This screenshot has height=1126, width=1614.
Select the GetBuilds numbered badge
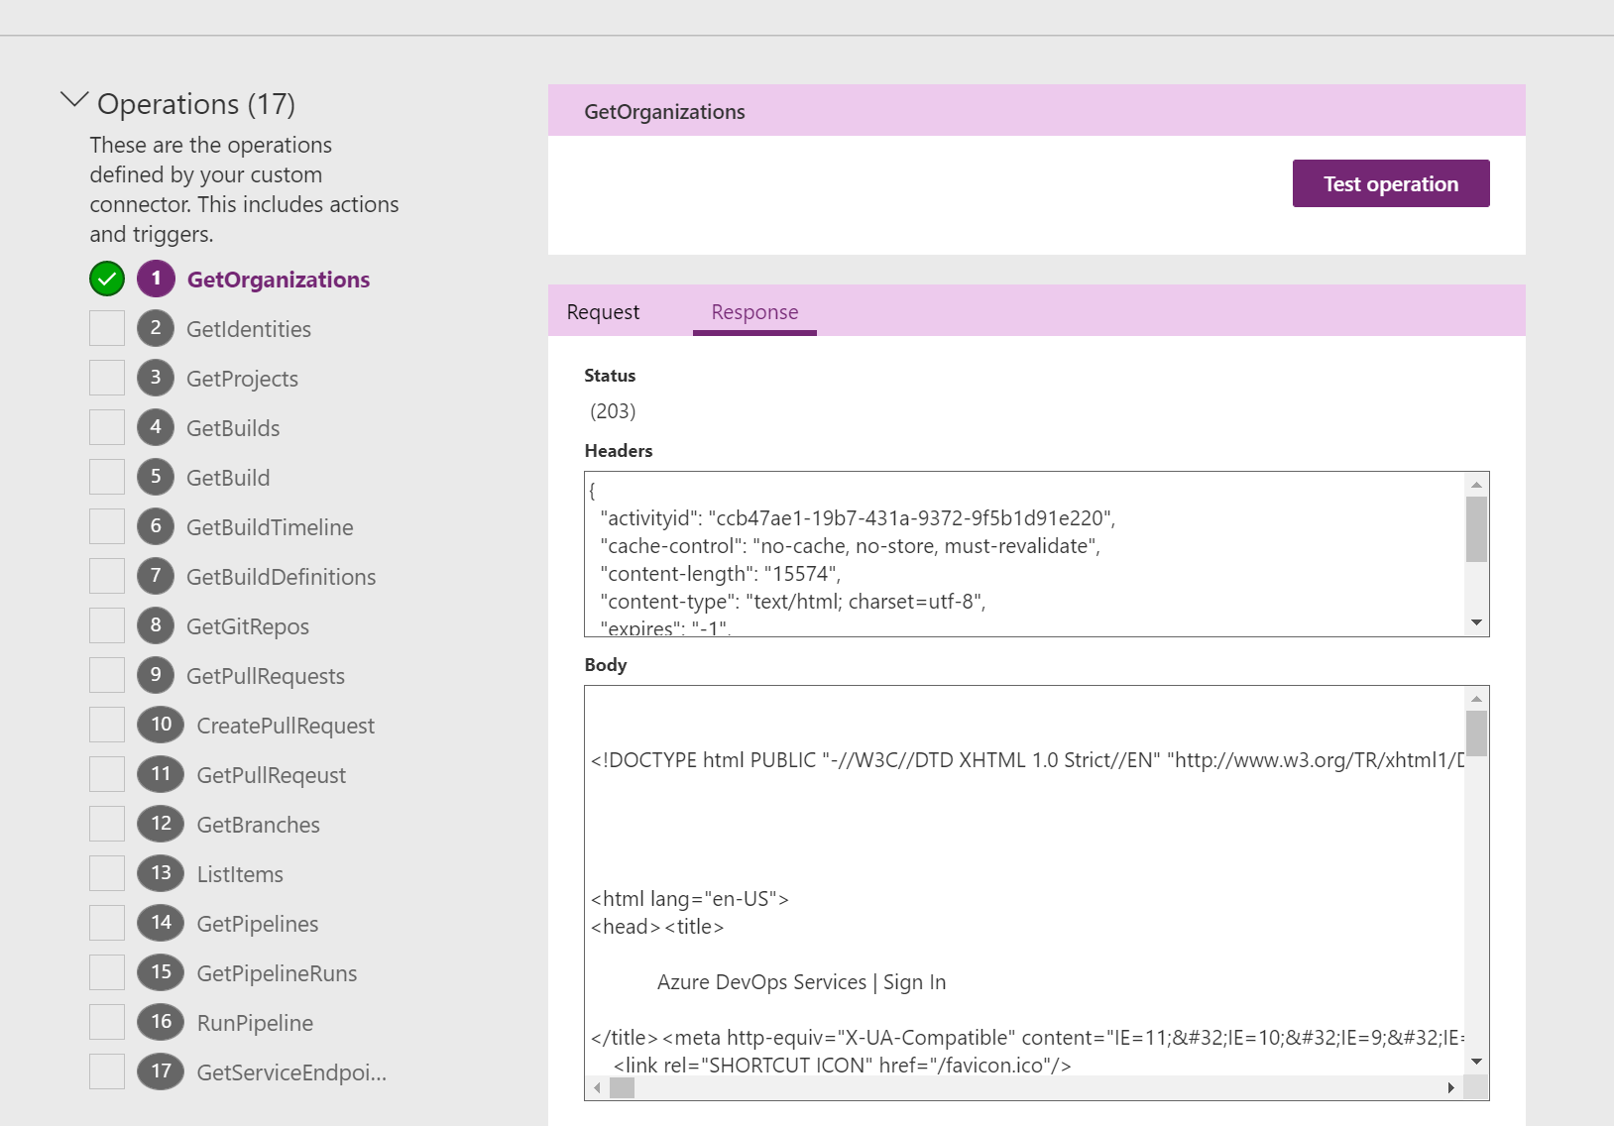(156, 427)
